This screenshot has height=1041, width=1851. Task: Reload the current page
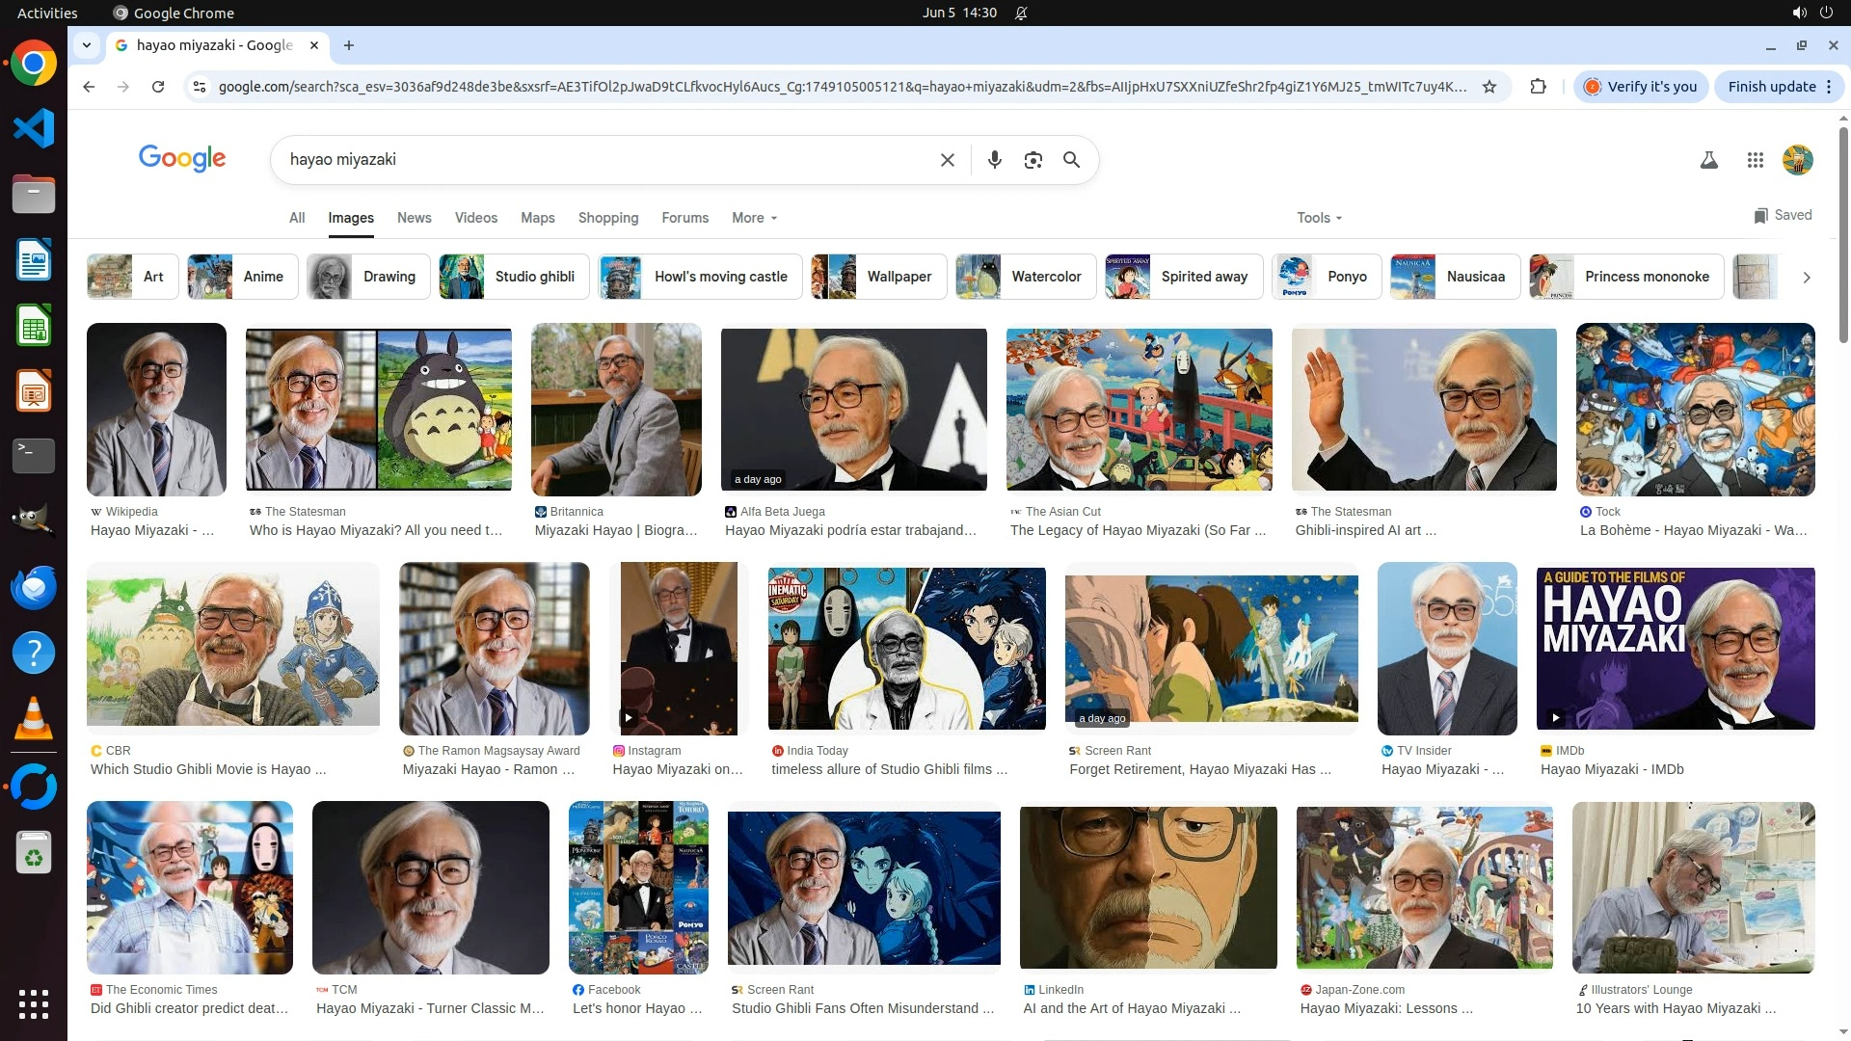click(x=158, y=87)
